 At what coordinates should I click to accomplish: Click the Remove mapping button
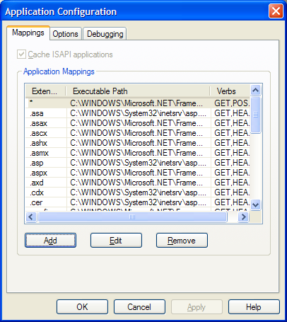[x=182, y=241]
